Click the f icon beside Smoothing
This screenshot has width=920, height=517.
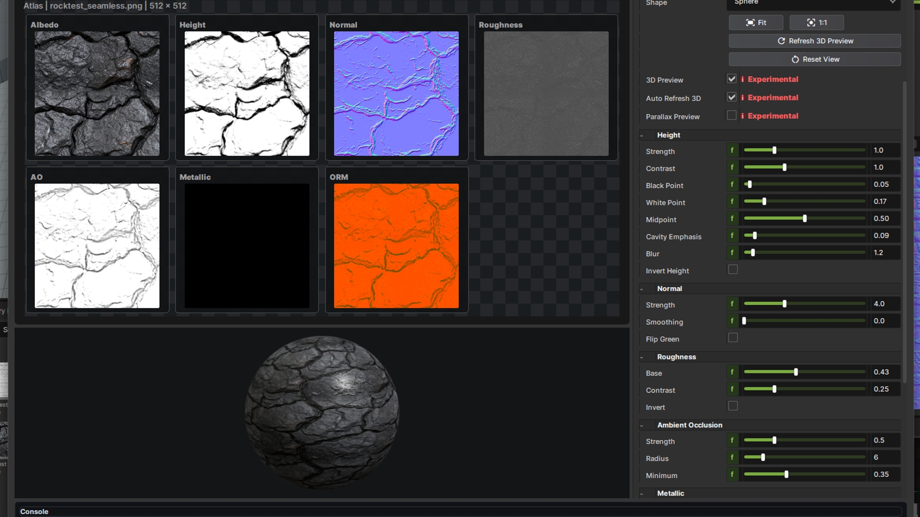click(x=732, y=321)
